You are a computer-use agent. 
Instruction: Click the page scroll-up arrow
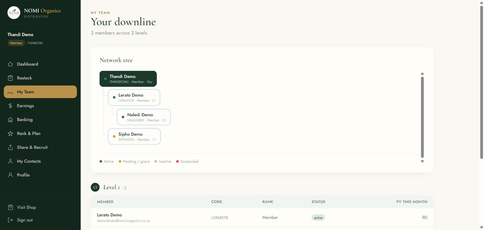point(482,2)
